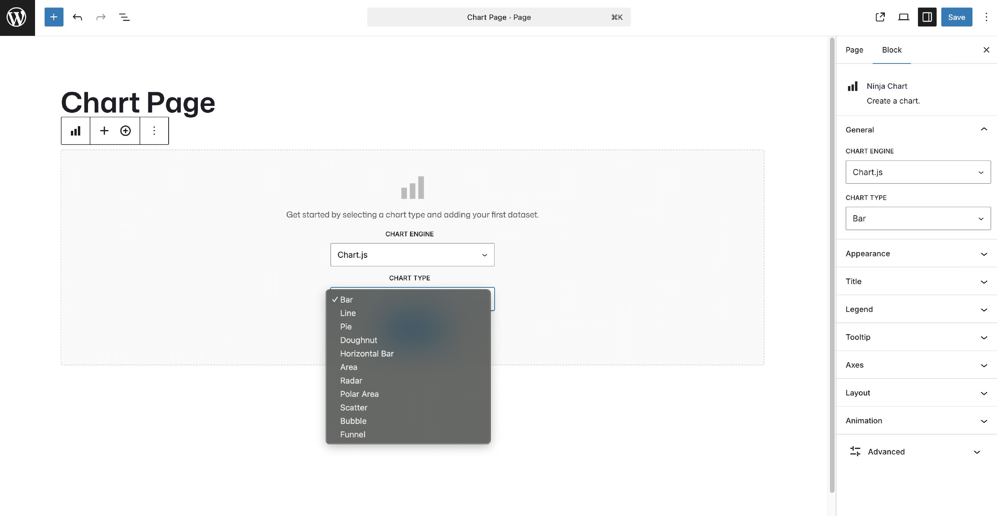Open the Chart Engine dropdown in sidebar
Screen dimensions: 997x516
[x=917, y=172]
